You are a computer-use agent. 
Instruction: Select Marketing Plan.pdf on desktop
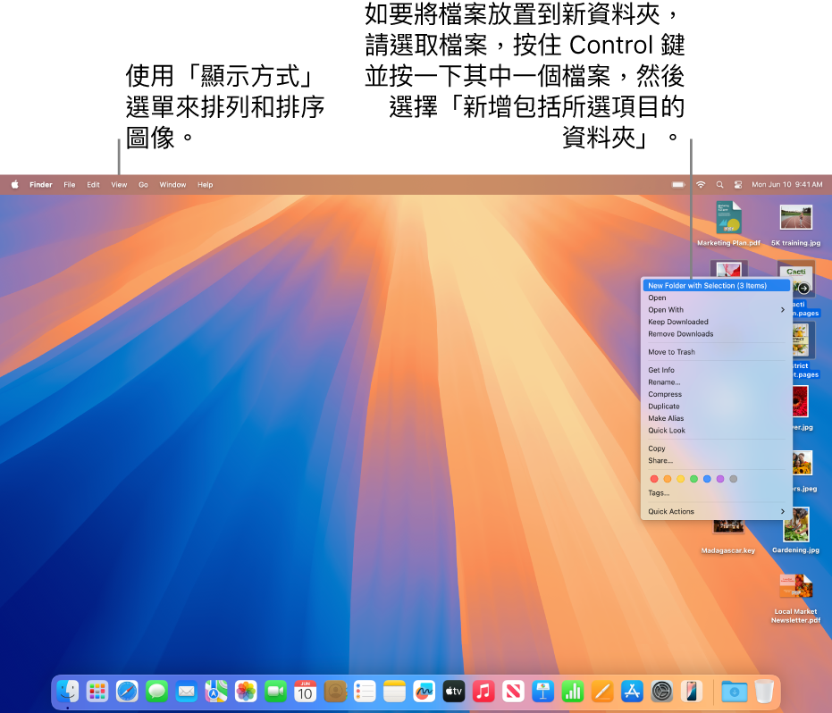[728, 224]
